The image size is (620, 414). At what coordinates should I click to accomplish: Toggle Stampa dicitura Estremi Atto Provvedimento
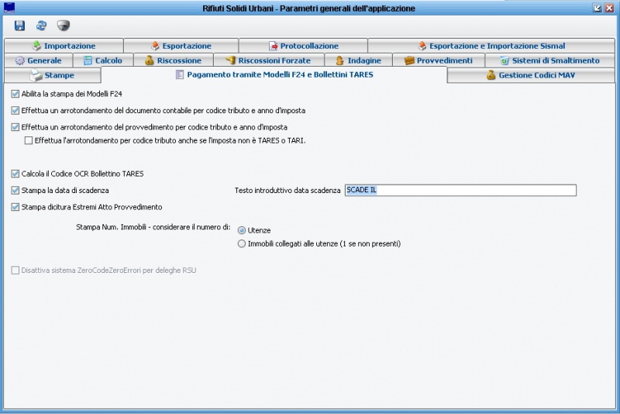[x=15, y=207]
